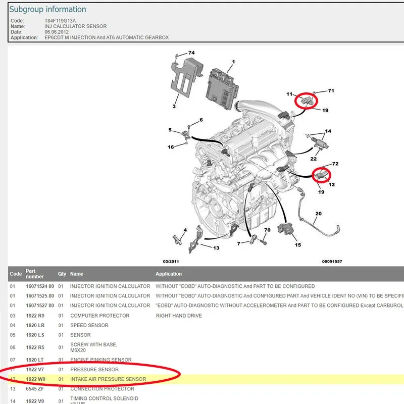Click callout 14 for the timing solenoid
Image resolution: width=404 pixels, height=404 pixels.
[x=328, y=131]
